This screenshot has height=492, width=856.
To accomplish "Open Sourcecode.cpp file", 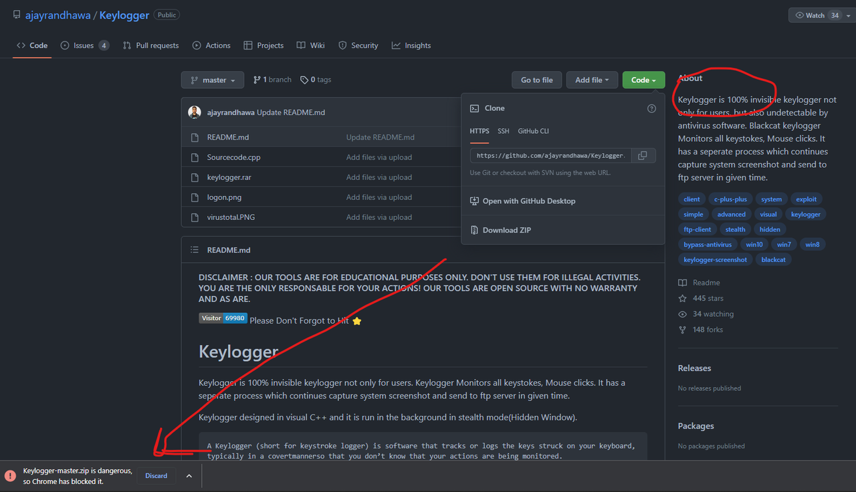I will coord(234,157).
